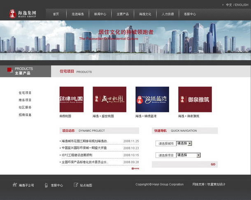Click the 住宅项目 PRODUCTS section heading
This screenshot has width=251, height=200.
coord(76,72)
